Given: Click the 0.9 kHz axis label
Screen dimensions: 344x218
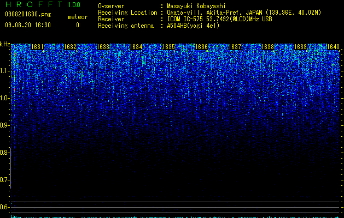Looking at the screenshot, I should (x=5, y=125).
